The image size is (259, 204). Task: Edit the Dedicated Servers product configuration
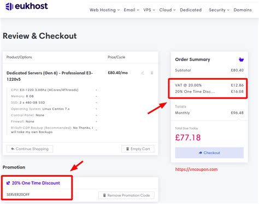(x=143, y=73)
